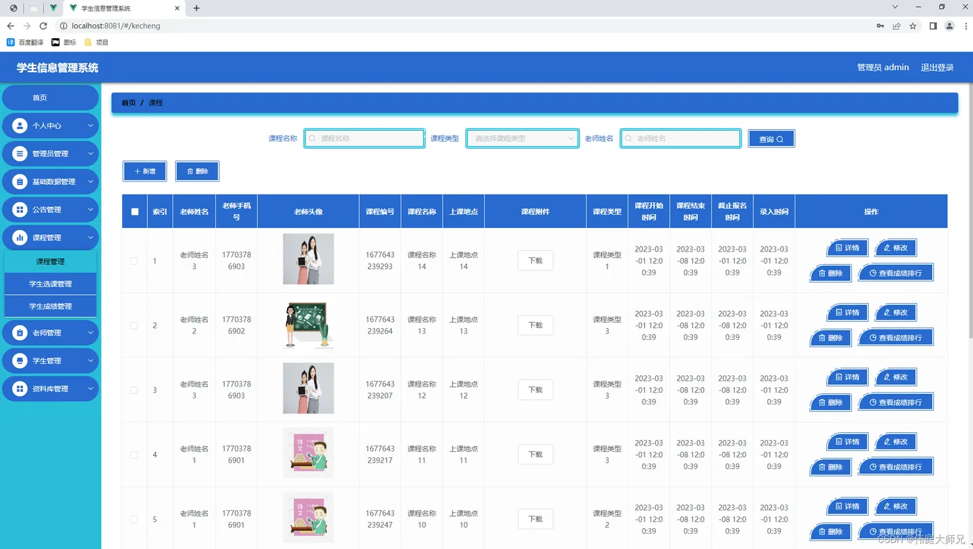Open the 项目 bookmarks folder
Viewport: 973px width, 549px height.
97,42
